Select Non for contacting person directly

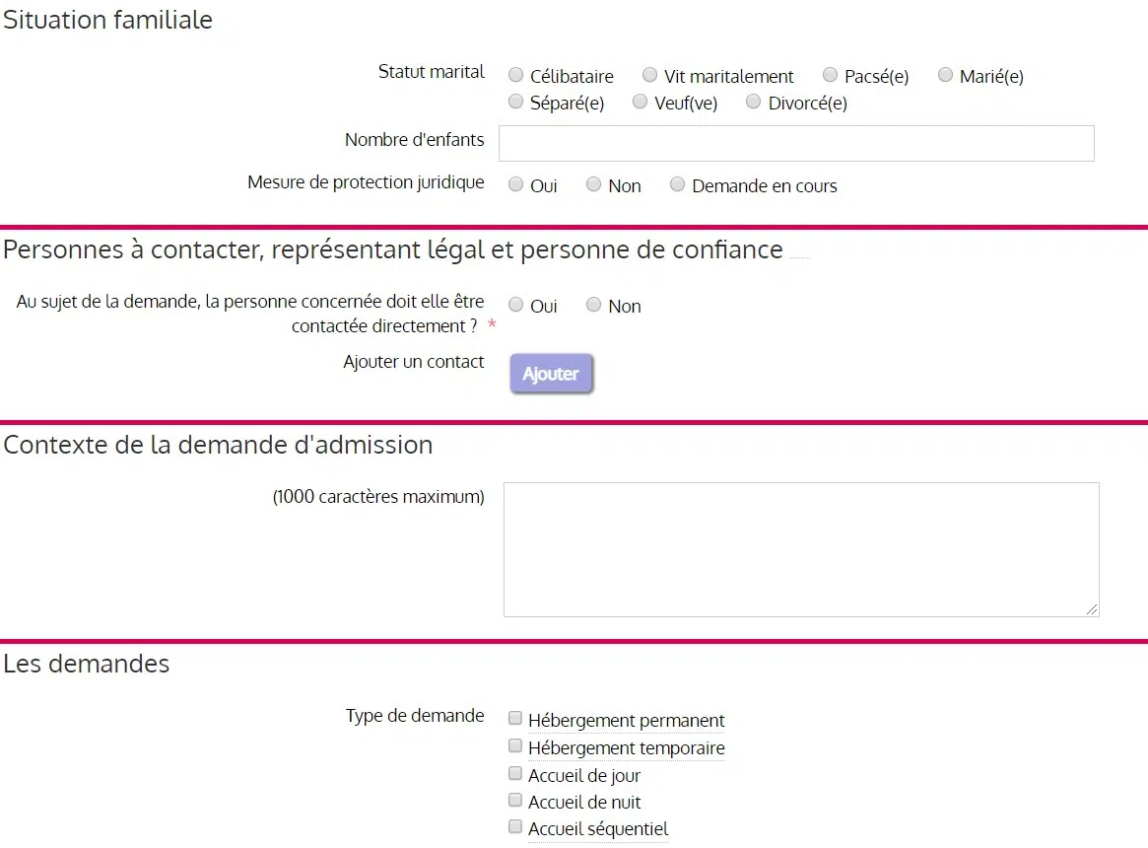(593, 305)
